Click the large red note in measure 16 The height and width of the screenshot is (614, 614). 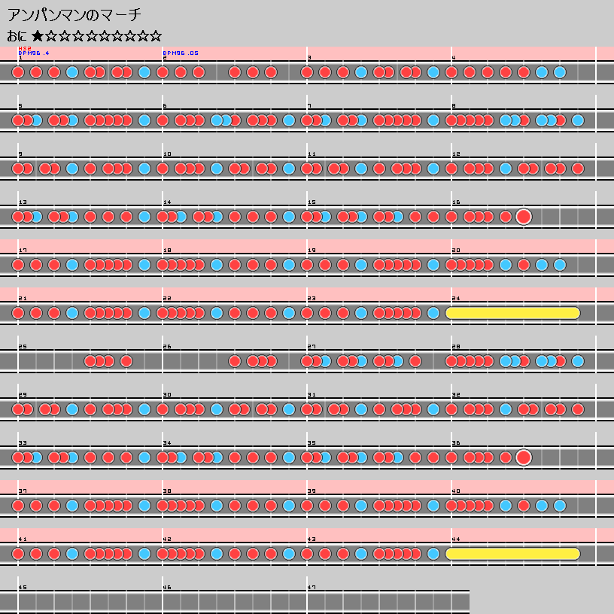pyautogui.click(x=524, y=217)
